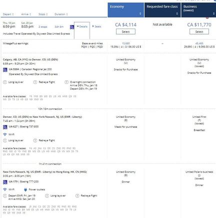Click the United logo beside UA 179
The image size is (216, 218).
coord(5,182)
